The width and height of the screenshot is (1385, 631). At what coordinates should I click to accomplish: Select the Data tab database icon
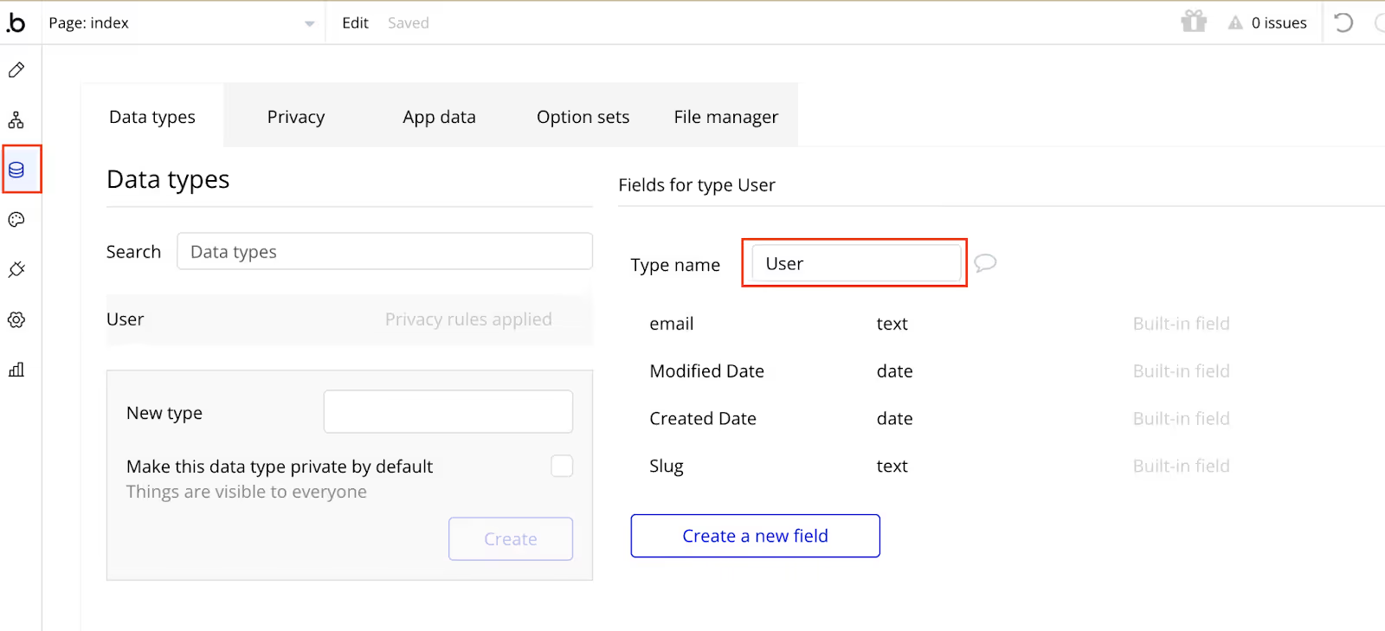point(16,170)
